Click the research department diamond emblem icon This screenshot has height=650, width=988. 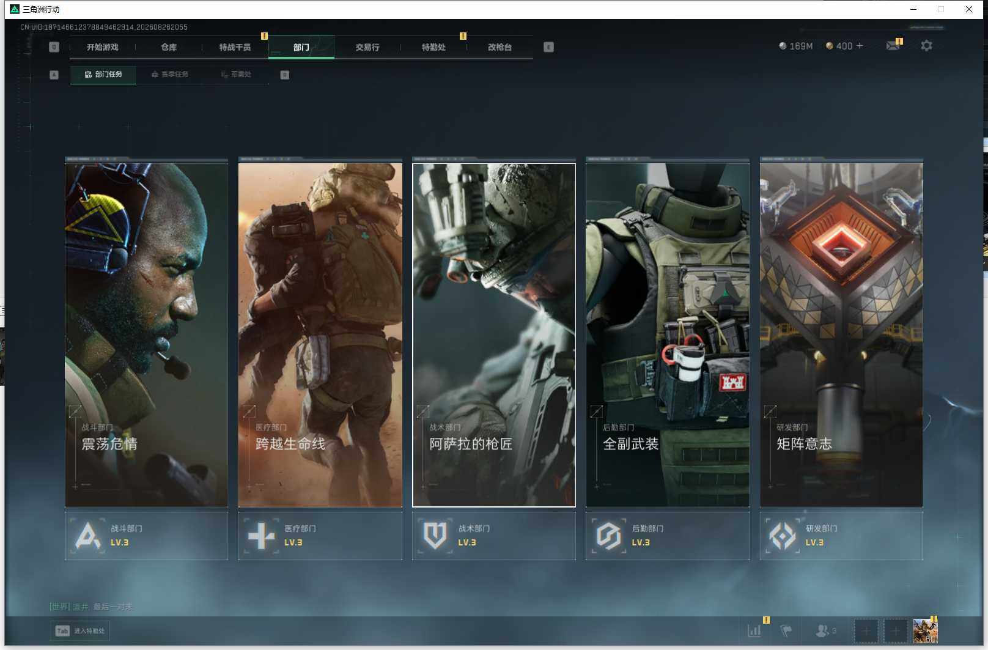point(783,536)
